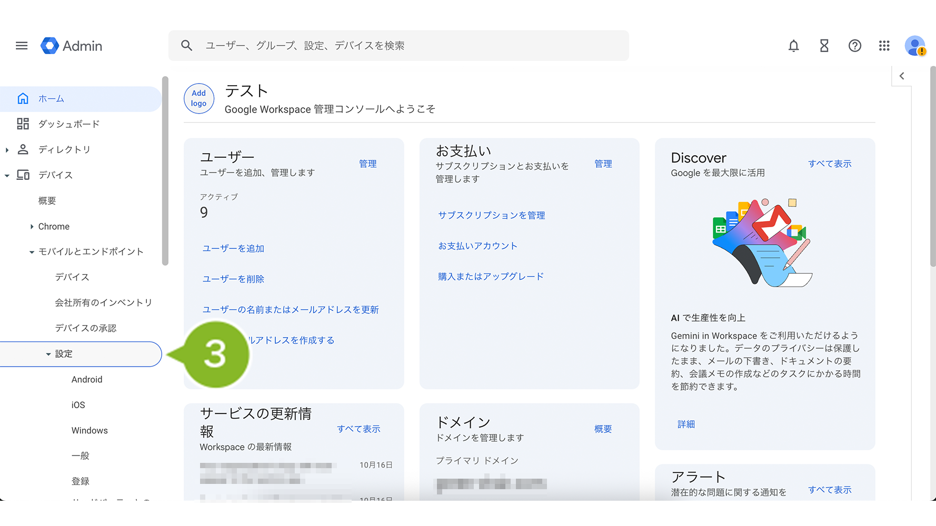Viewport: 936px width, 526px height.
Task: Click the sidebar vertical scrollbar
Action: click(x=165, y=171)
